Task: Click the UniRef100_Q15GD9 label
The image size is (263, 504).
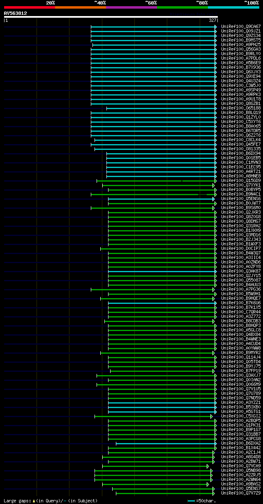Action: click(241, 180)
